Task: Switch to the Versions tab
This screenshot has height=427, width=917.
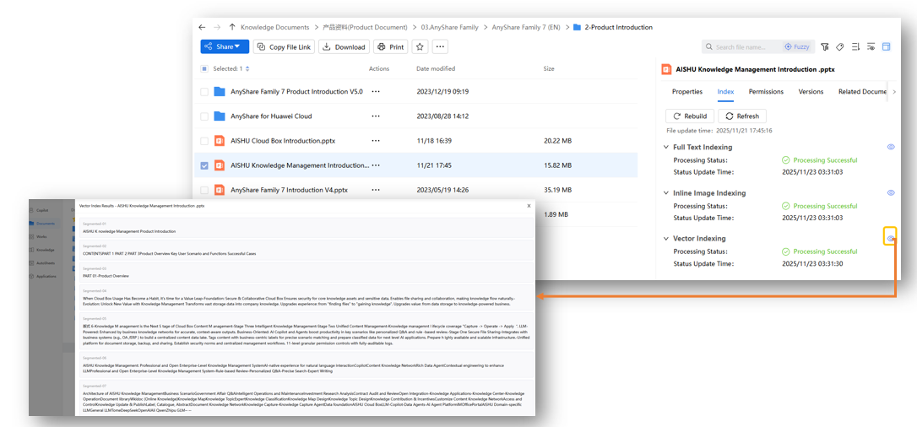Action: [811, 91]
